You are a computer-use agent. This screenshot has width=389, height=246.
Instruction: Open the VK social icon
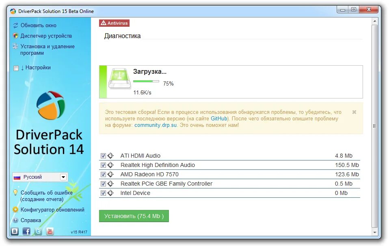[15, 231]
